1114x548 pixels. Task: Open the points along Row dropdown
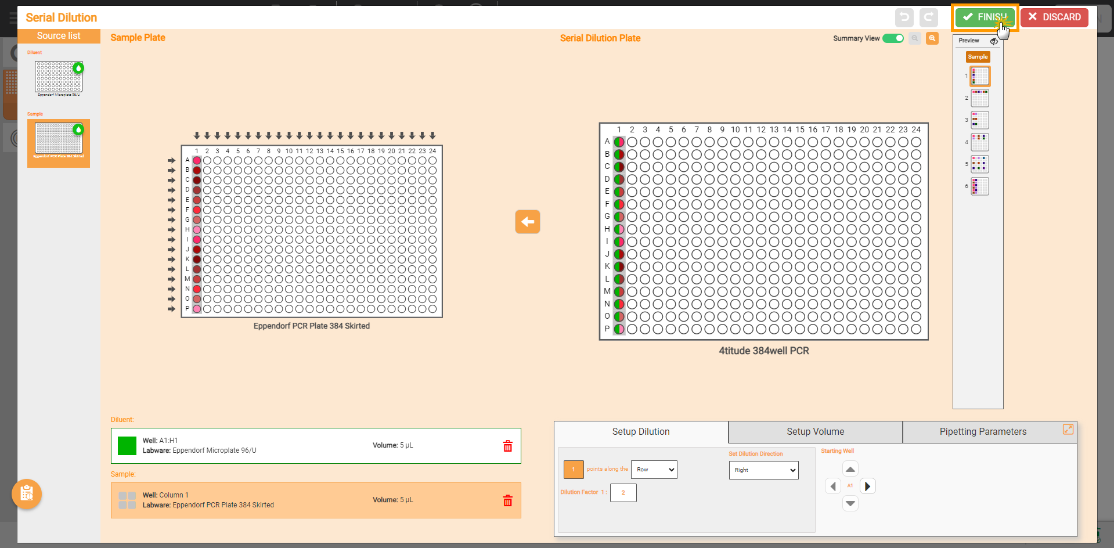(x=654, y=470)
